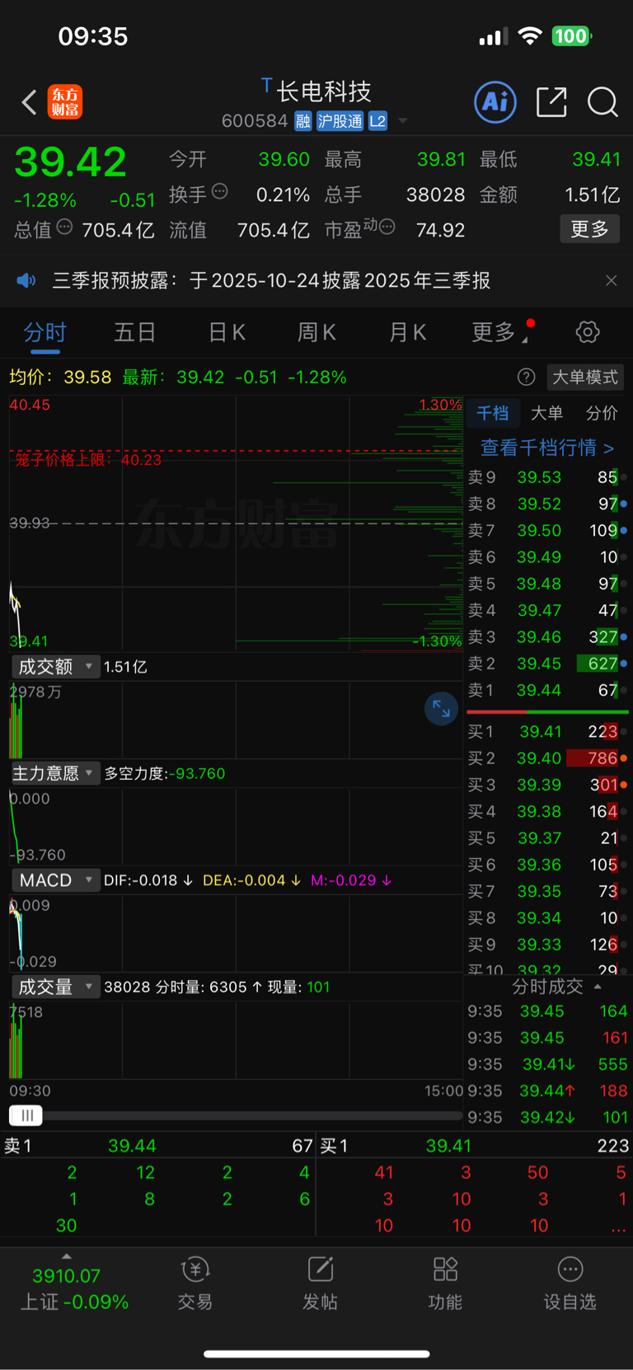Viewport: 633px width, 1370px height.
Task: Select 大单 order book tab
Action: pos(546,413)
